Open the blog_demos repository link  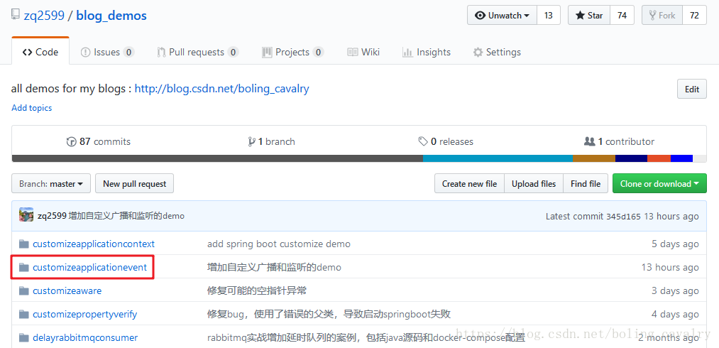tap(111, 16)
